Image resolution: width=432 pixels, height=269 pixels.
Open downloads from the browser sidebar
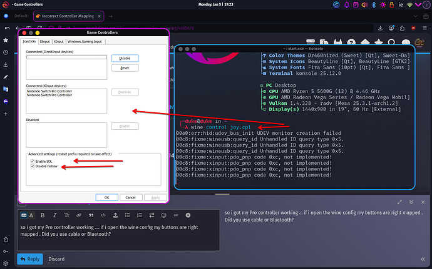[x=6, y=64]
